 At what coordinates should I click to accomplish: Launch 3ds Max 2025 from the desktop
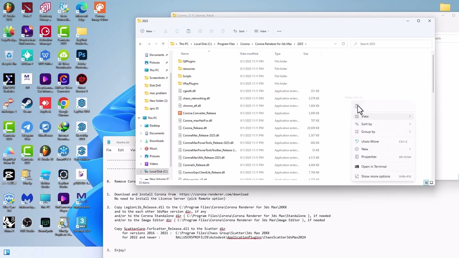pyautogui.click(x=82, y=225)
